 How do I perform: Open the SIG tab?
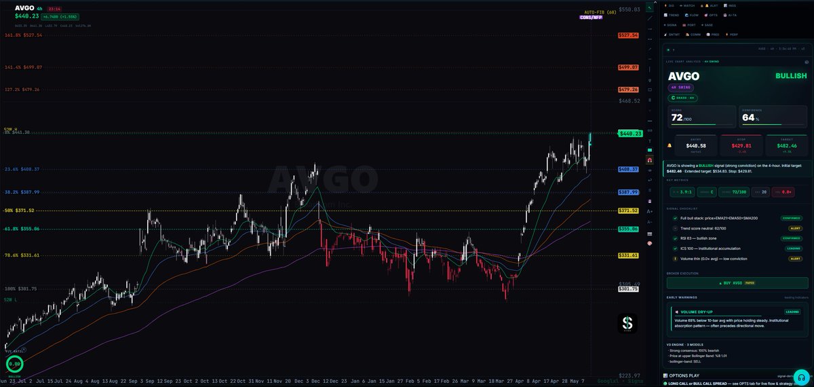[x=669, y=6]
